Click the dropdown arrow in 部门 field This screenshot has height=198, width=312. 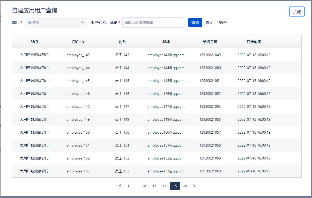click(83, 22)
